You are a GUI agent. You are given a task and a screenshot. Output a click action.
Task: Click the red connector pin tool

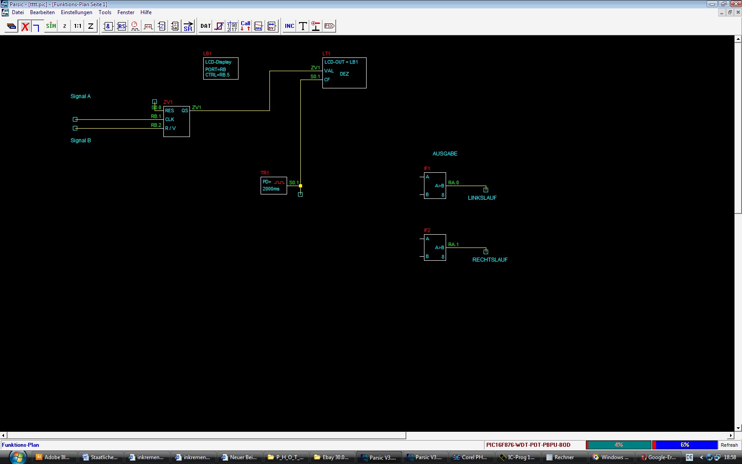pos(316,26)
